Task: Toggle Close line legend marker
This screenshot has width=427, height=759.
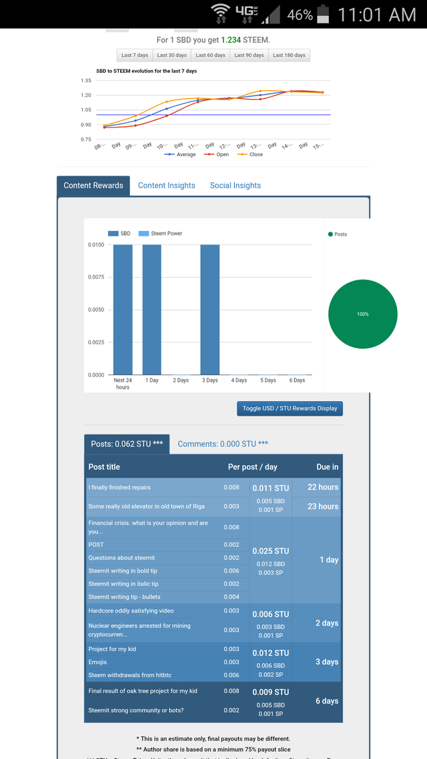Action: point(250,154)
